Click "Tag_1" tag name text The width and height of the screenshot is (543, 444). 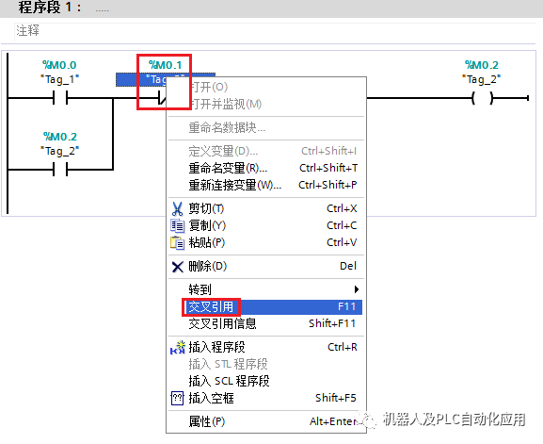[x=59, y=79]
